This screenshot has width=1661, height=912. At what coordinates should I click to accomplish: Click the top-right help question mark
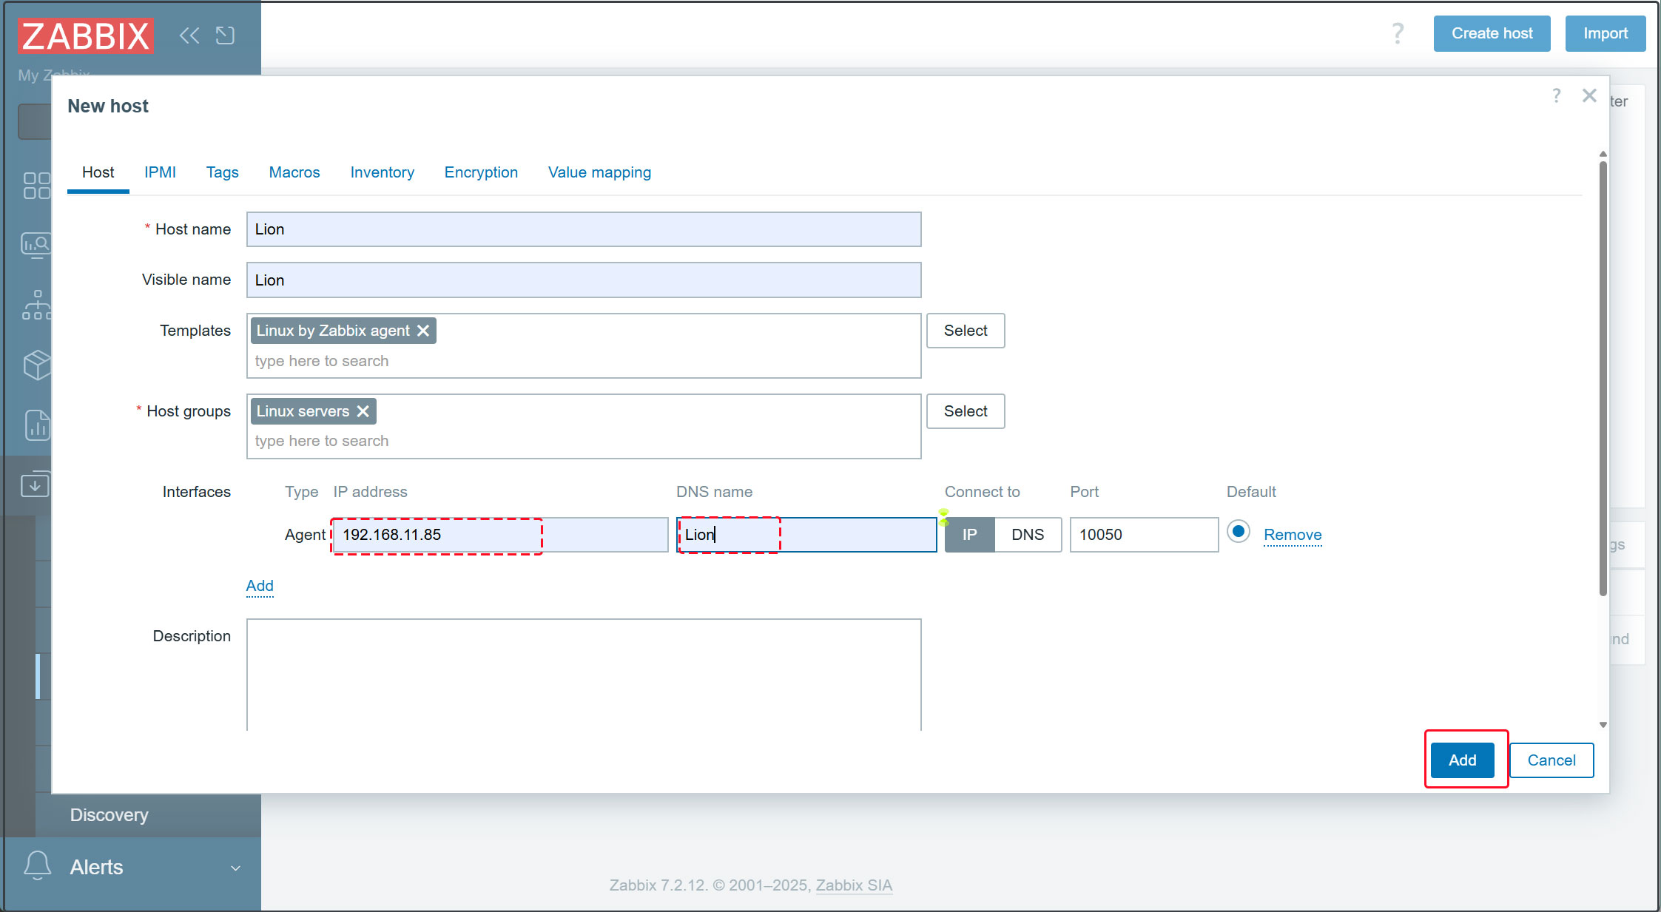[x=1397, y=33]
